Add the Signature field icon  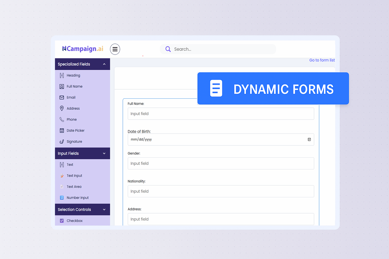click(x=62, y=142)
